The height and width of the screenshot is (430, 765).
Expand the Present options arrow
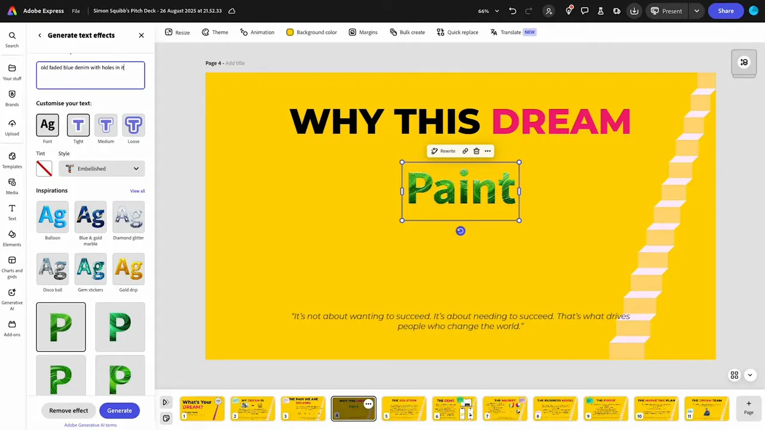[696, 11]
